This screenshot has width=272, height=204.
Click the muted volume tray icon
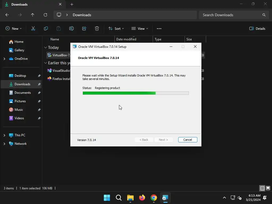coord(240,198)
